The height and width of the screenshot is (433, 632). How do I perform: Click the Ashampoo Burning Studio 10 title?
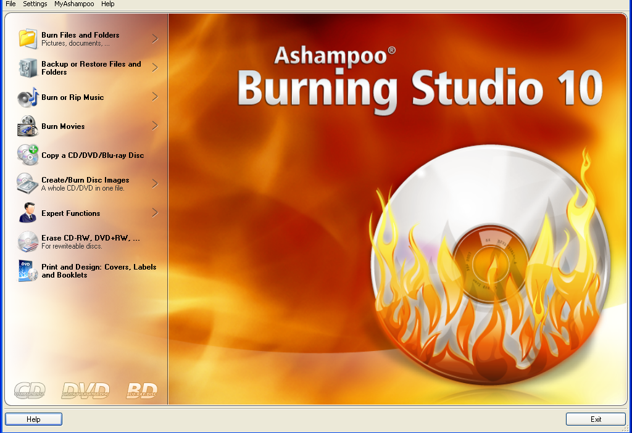coord(419,80)
